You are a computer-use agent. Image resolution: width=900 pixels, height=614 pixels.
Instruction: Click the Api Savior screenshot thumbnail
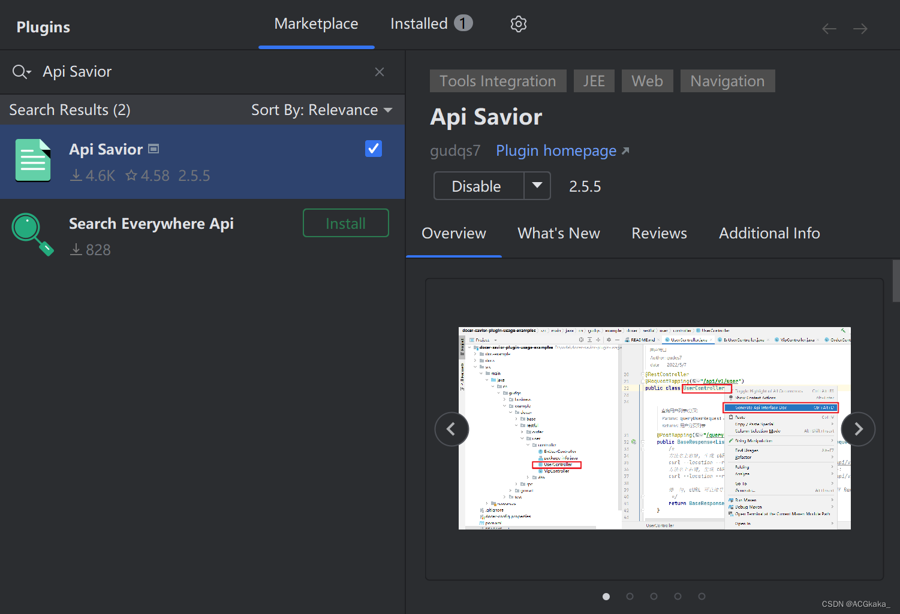[654, 428]
